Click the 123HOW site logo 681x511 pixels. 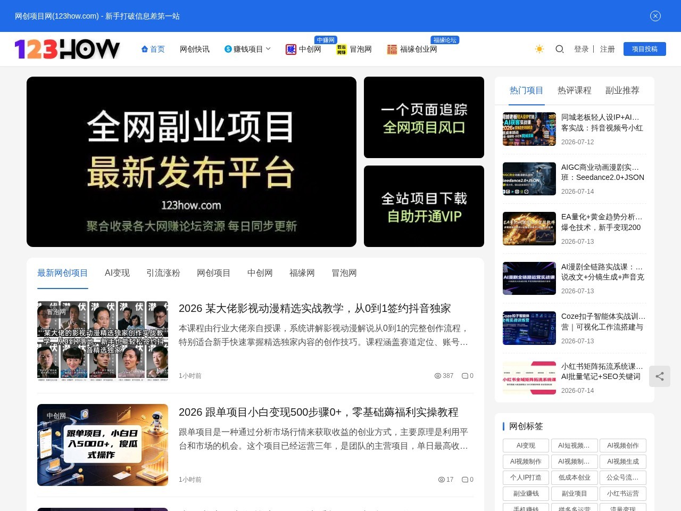coord(68,49)
